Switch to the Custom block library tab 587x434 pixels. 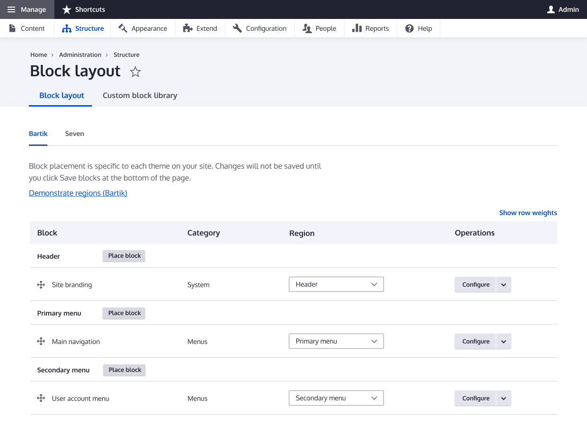[x=140, y=95]
